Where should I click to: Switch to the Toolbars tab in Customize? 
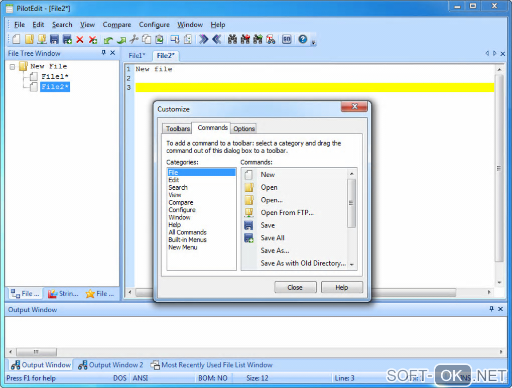(178, 128)
